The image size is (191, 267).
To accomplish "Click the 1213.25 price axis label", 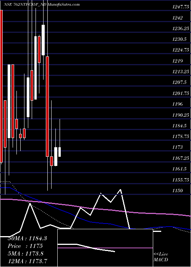I will click(x=181, y=72).
